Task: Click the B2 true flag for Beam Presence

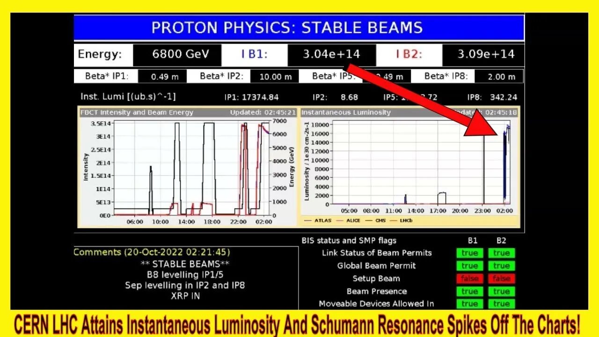Action: (x=501, y=291)
